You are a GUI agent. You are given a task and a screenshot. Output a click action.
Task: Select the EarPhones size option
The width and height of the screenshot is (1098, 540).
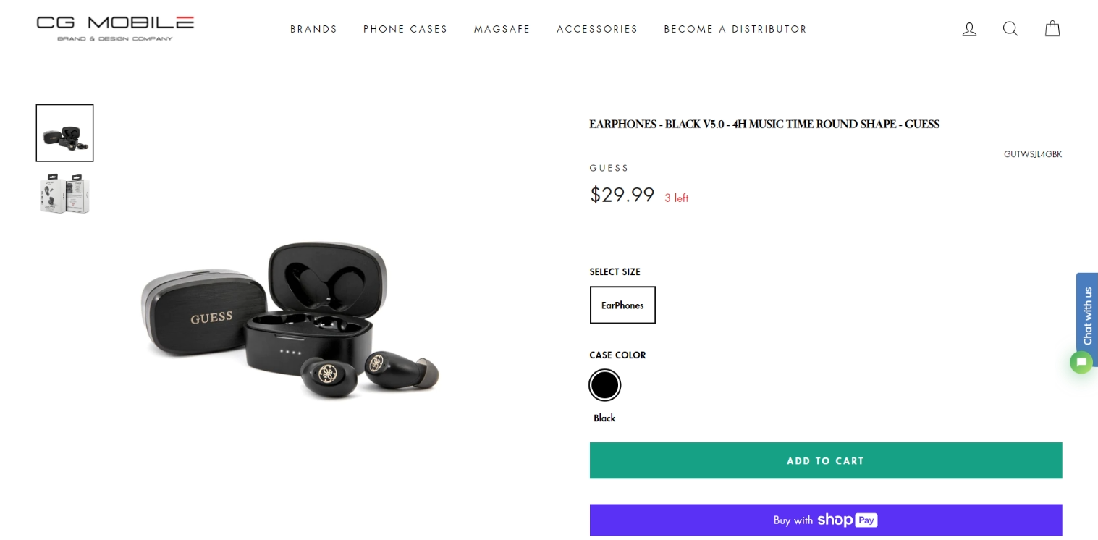[622, 305]
